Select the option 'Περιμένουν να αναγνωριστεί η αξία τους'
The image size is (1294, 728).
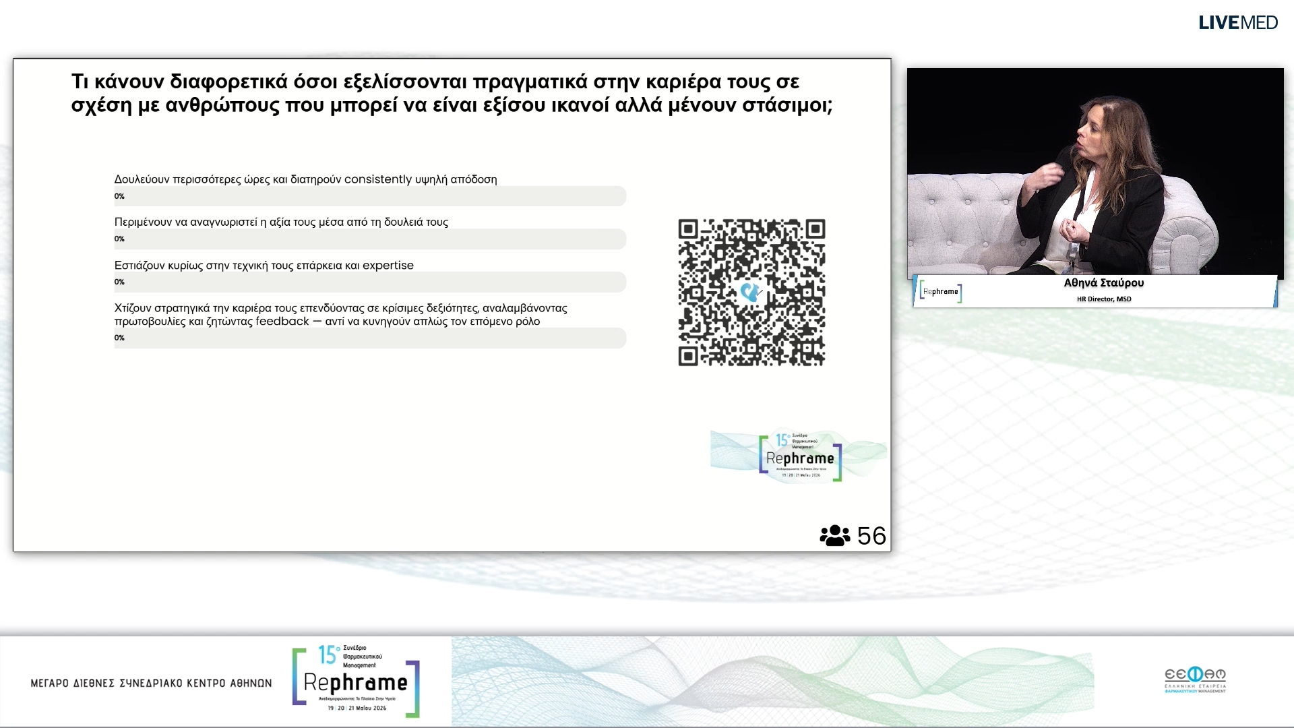281,222
